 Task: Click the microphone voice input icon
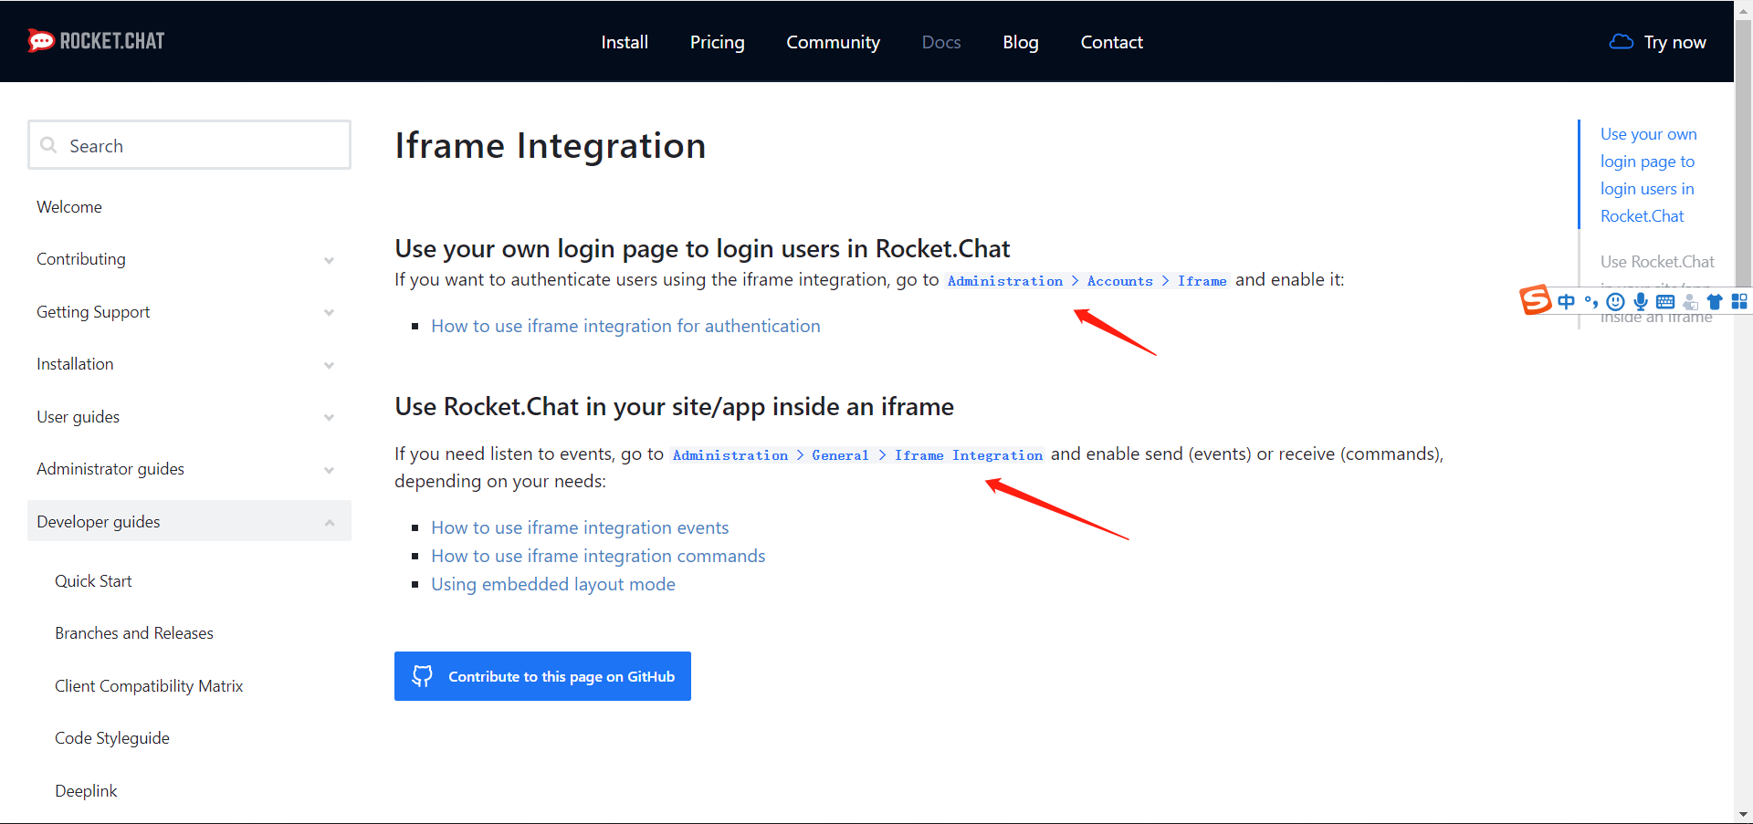[1641, 302]
